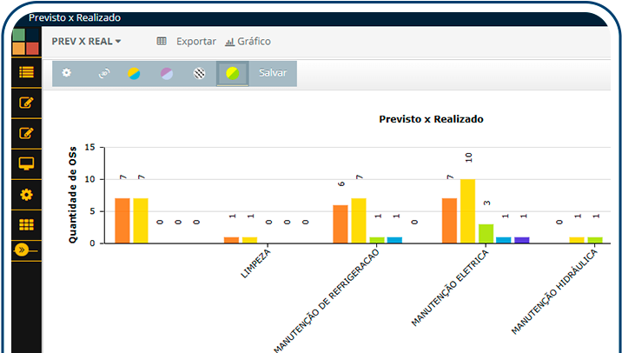Open the monitor screen icon in sidebar
This screenshot has height=353, width=622.
pos(26,163)
